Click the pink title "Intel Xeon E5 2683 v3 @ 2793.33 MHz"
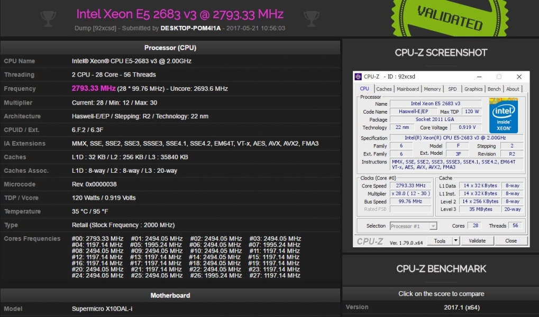This screenshot has width=539, height=317. (x=180, y=14)
